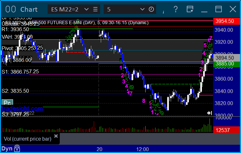Close the Vol (current price bar) tab

click(x=56, y=136)
